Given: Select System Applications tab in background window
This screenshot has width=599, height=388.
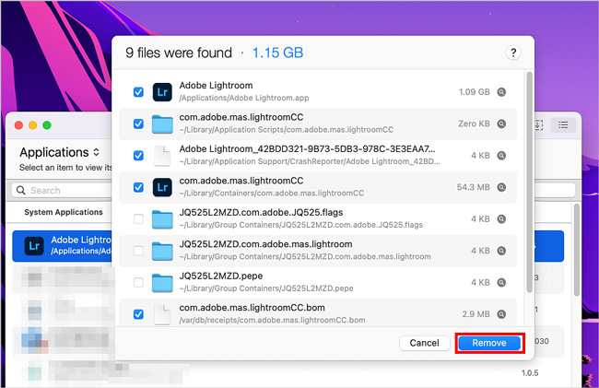Looking at the screenshot, I should pyautogui.click(x=64, y=212).
